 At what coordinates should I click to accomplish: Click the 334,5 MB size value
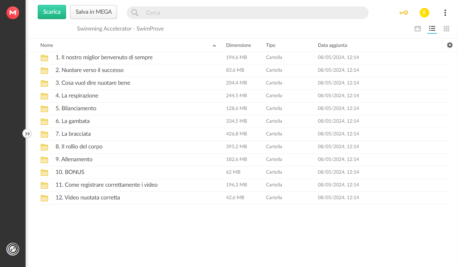(x=236, y=121)
